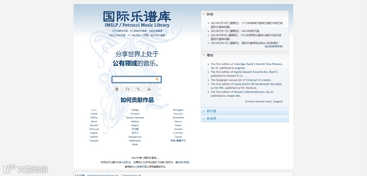
Task: Switch language to Nederlands
Action: [135, 141]
